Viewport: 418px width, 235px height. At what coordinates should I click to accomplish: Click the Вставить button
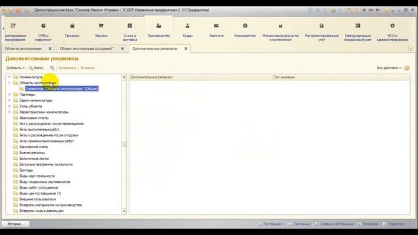point(88,68)
